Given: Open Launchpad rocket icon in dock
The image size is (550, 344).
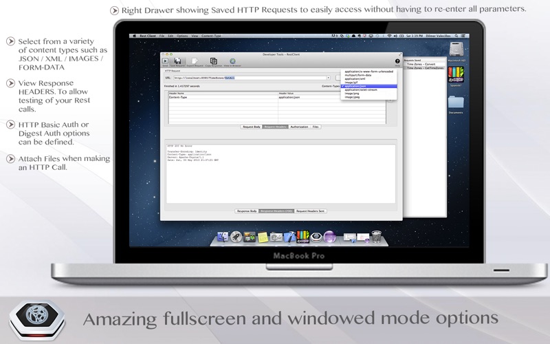Looking at the screenshot, I should pos(236,237).
